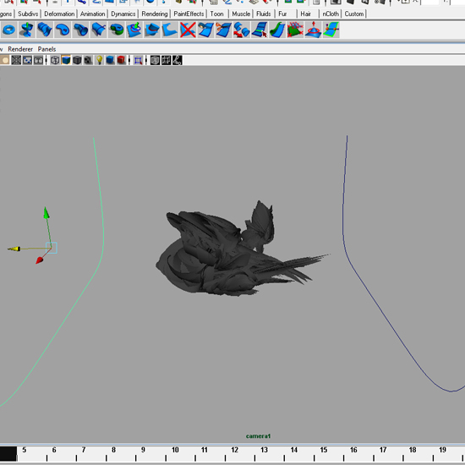Jump to frame 10 on the timeline
465x465 pixels.
[175, 450]
